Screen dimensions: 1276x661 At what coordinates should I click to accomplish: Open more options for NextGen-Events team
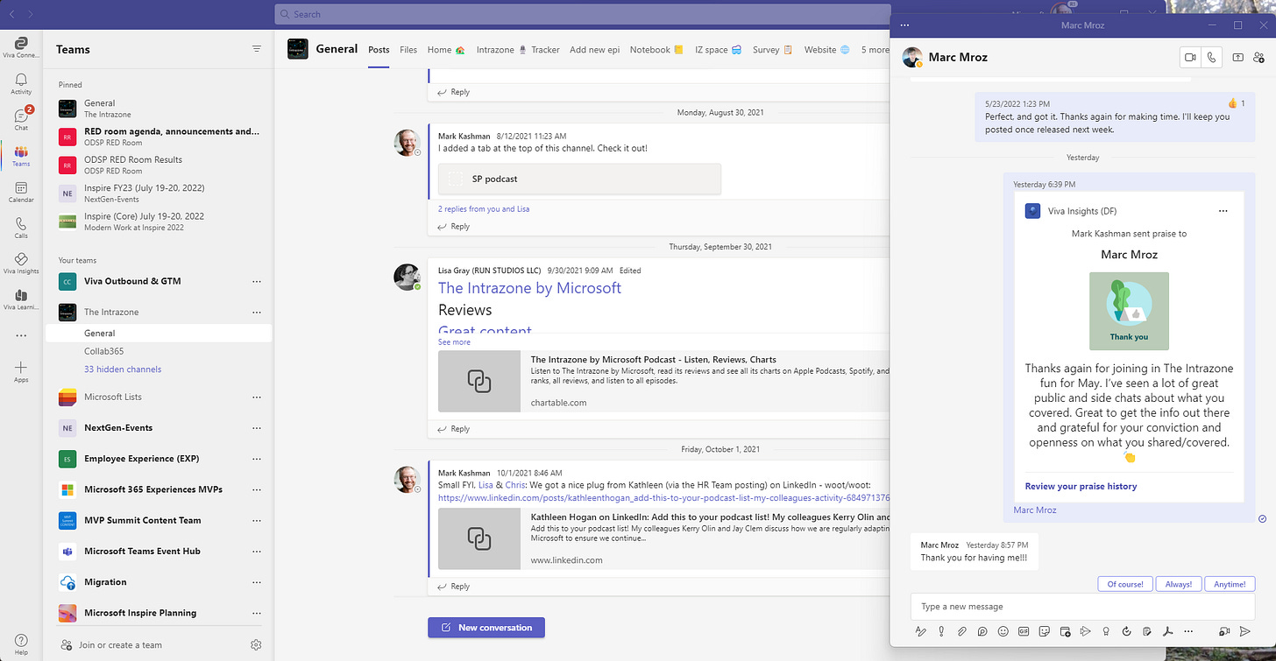pyautogui.click(x=257, y=427)
